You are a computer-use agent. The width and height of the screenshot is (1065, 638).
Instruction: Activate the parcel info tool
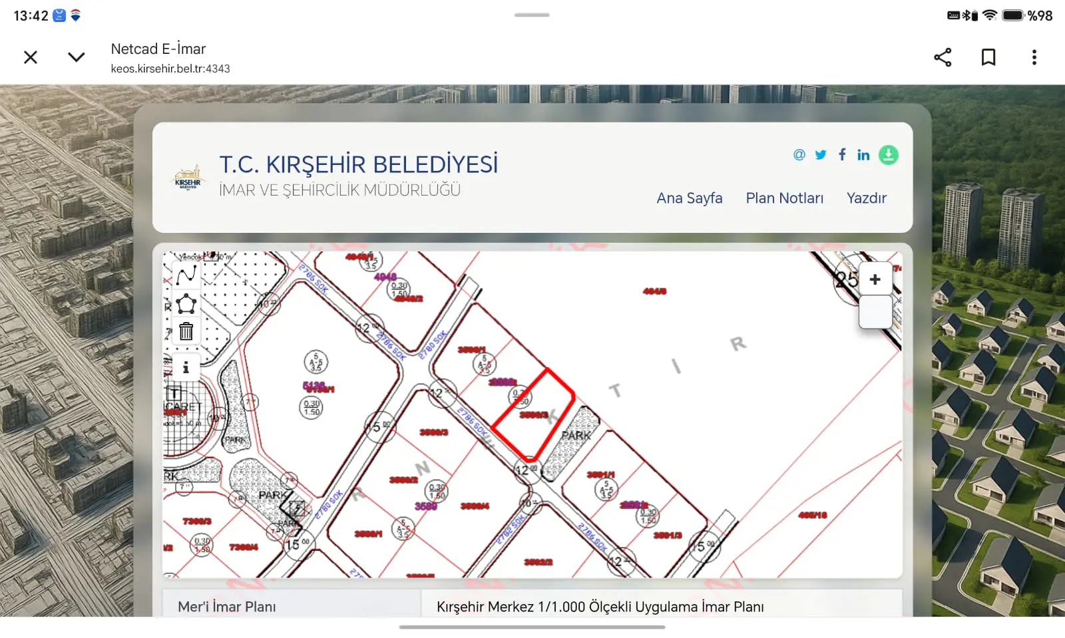[186, 367]
